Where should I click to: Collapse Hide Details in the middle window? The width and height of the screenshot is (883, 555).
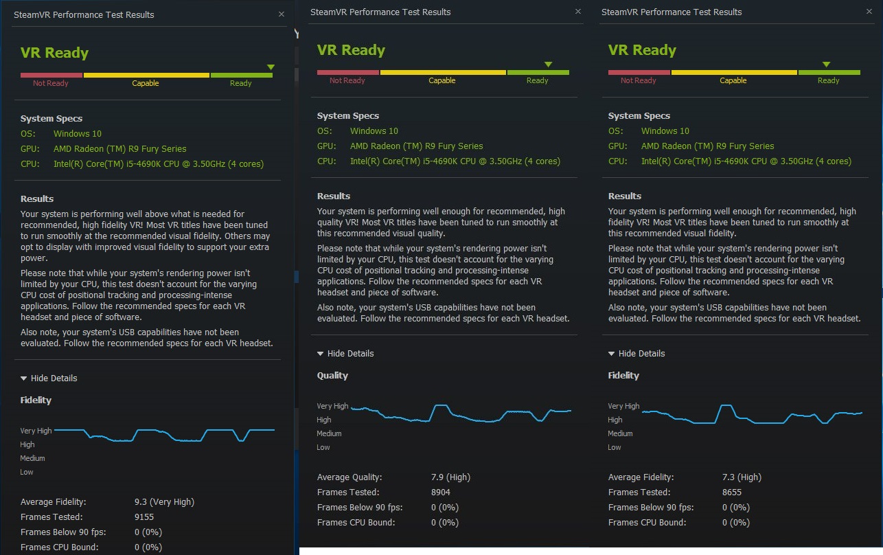[x=345, y=354]
